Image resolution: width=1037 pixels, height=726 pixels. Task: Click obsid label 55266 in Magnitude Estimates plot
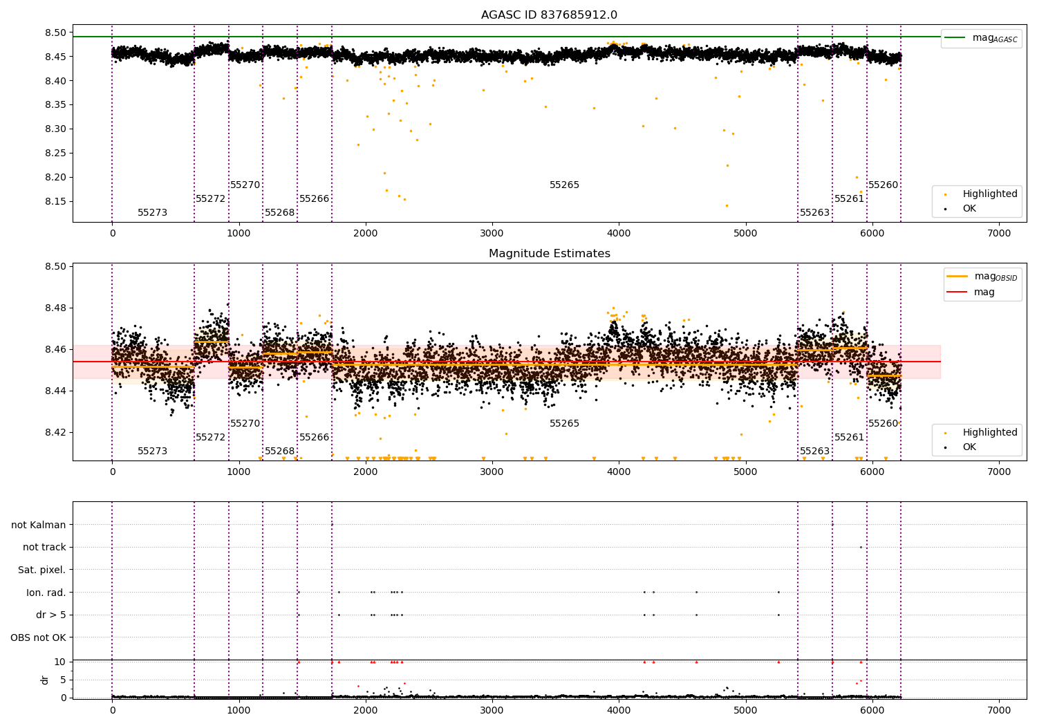[x=314, y=438]
